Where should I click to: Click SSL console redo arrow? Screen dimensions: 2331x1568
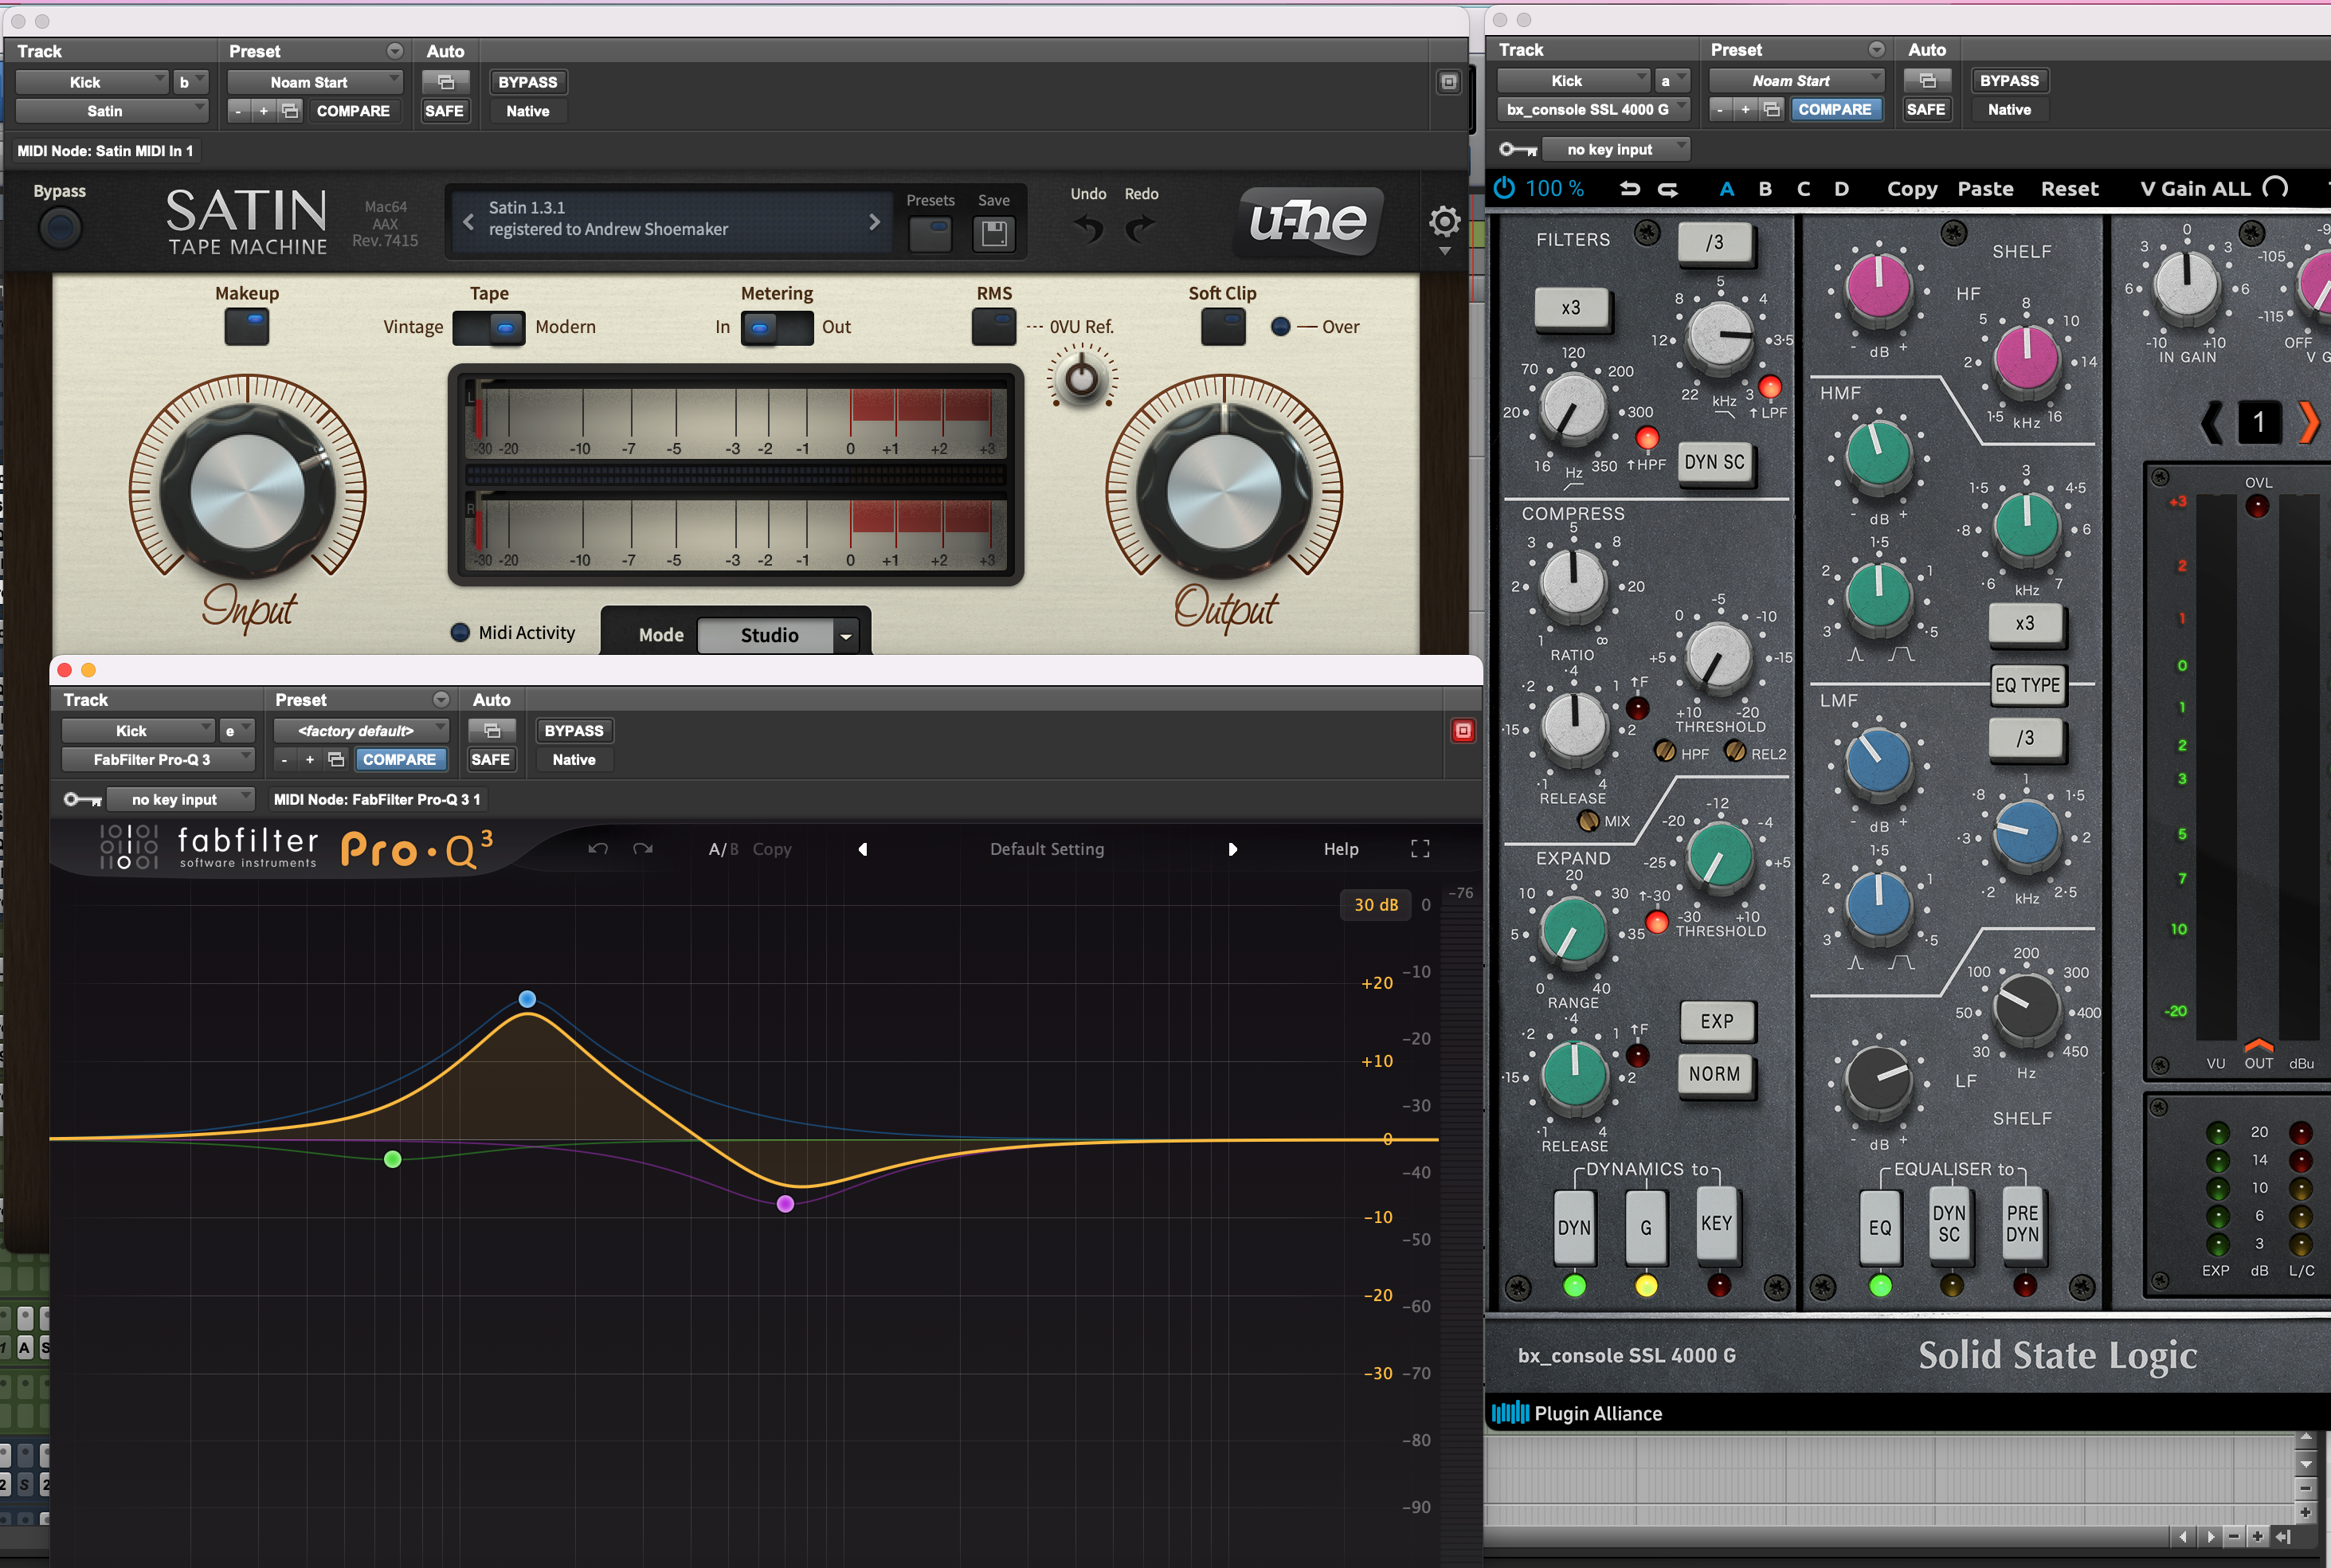(x=1668, y=188)
